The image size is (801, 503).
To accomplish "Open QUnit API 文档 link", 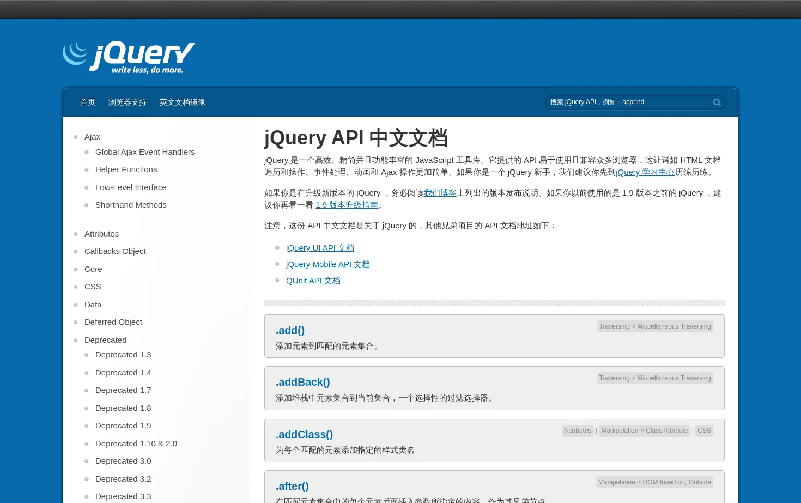I will coord(313,281).
